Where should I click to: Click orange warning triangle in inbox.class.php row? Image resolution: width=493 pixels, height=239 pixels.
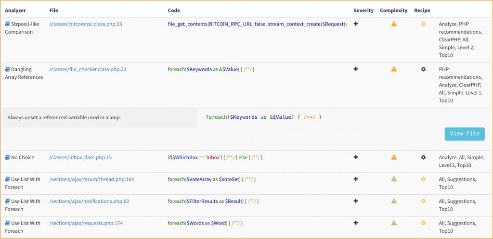click(394, 157)
